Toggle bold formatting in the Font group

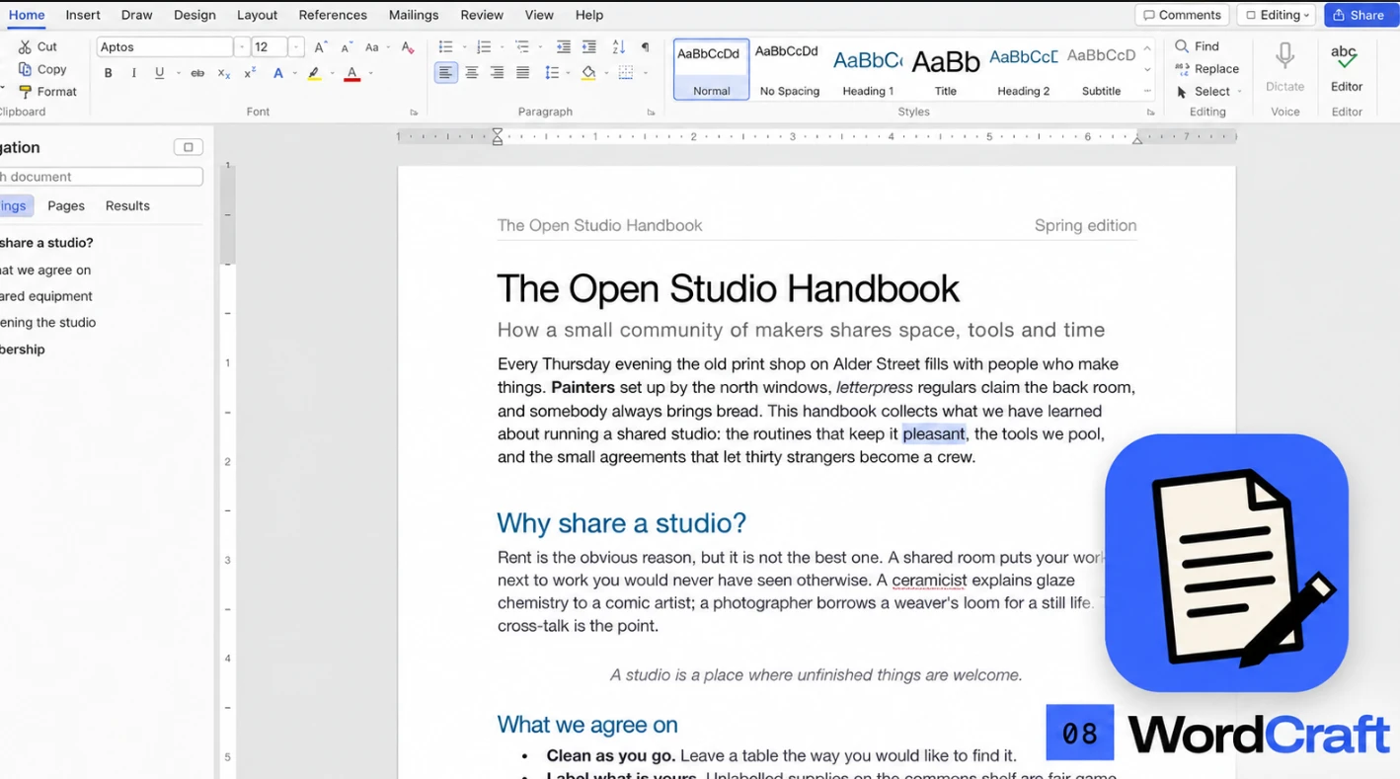click(x=109, y=73)
